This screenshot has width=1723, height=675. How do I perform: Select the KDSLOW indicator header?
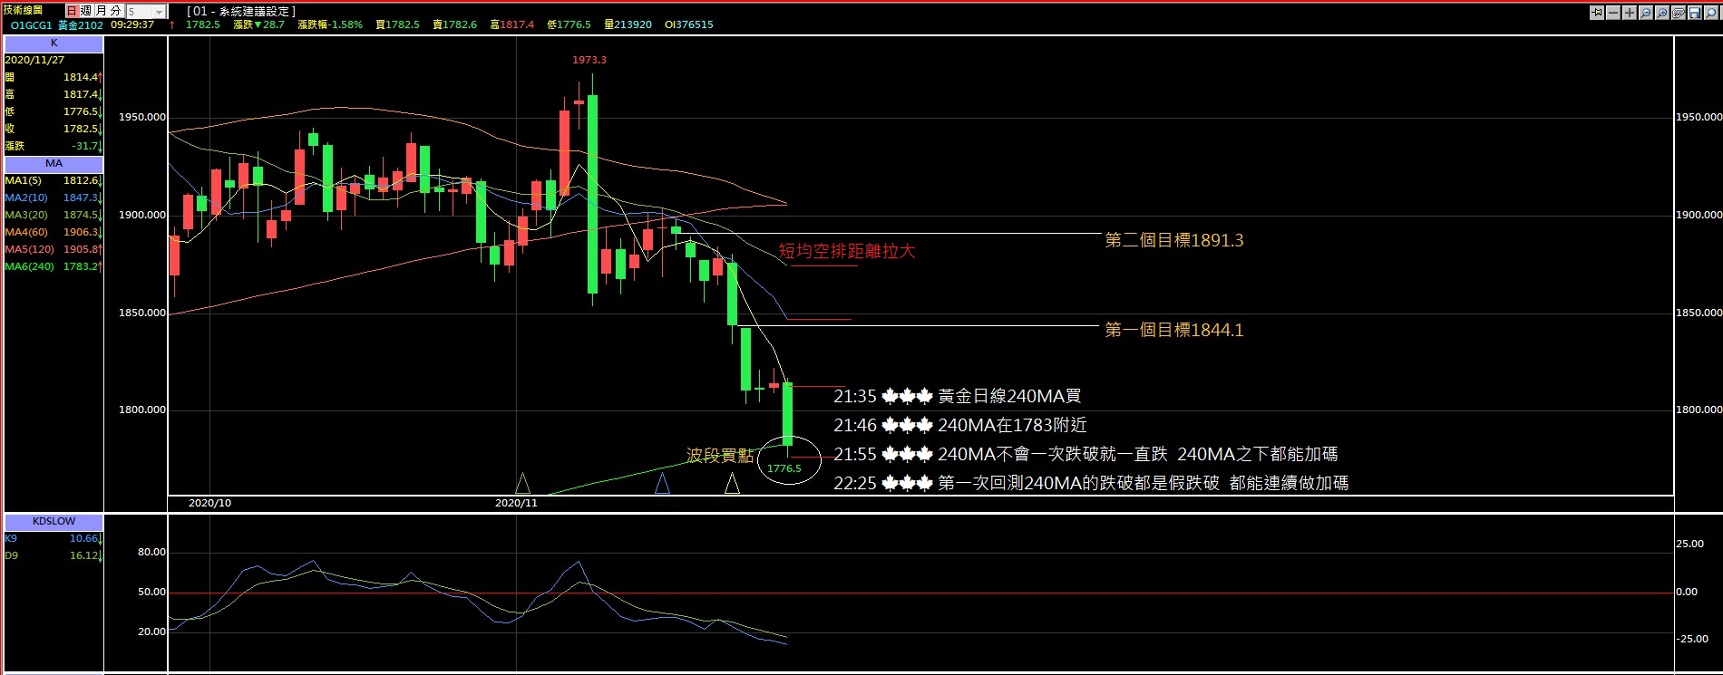pyautogui.click(x=54, y=522)
